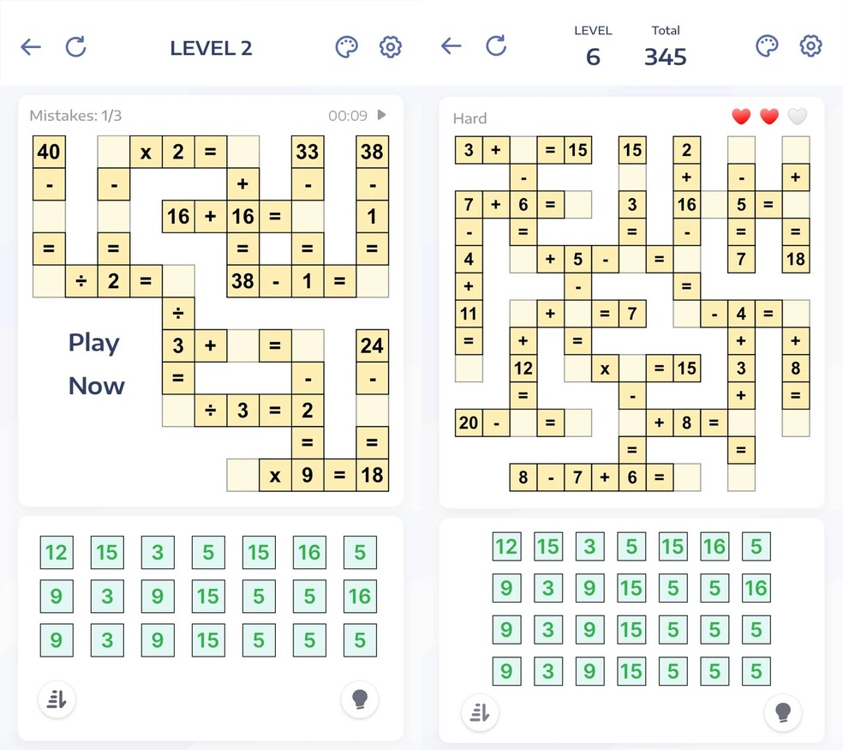The width and height of the screenshot is (843, 750).
Task: Sort number tiles in the right game
Action: click(x=480, y=711)
